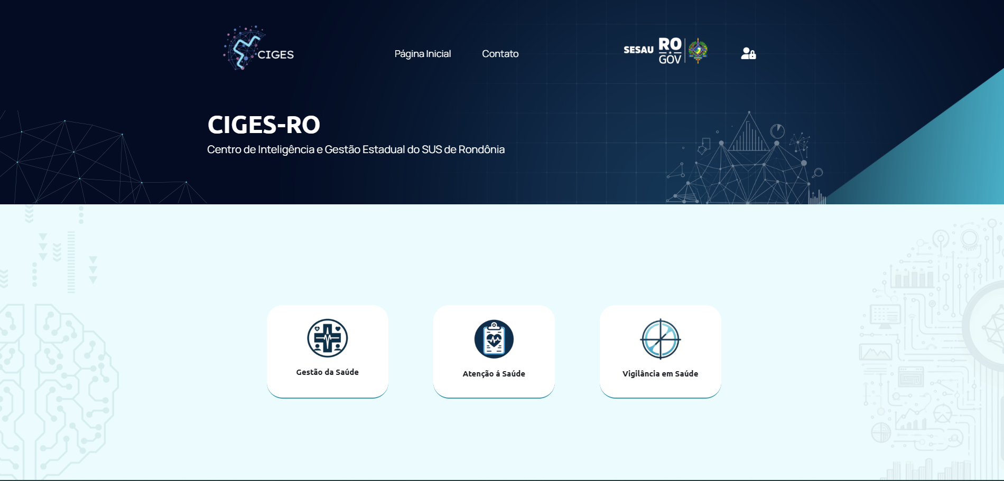
Task: Open the Vigilância em Saúde label link
Action: [661, 374]
